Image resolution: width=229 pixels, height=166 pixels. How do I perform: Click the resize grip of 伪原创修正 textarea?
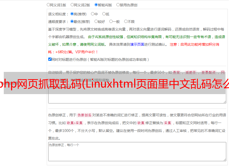pos(225,160)
